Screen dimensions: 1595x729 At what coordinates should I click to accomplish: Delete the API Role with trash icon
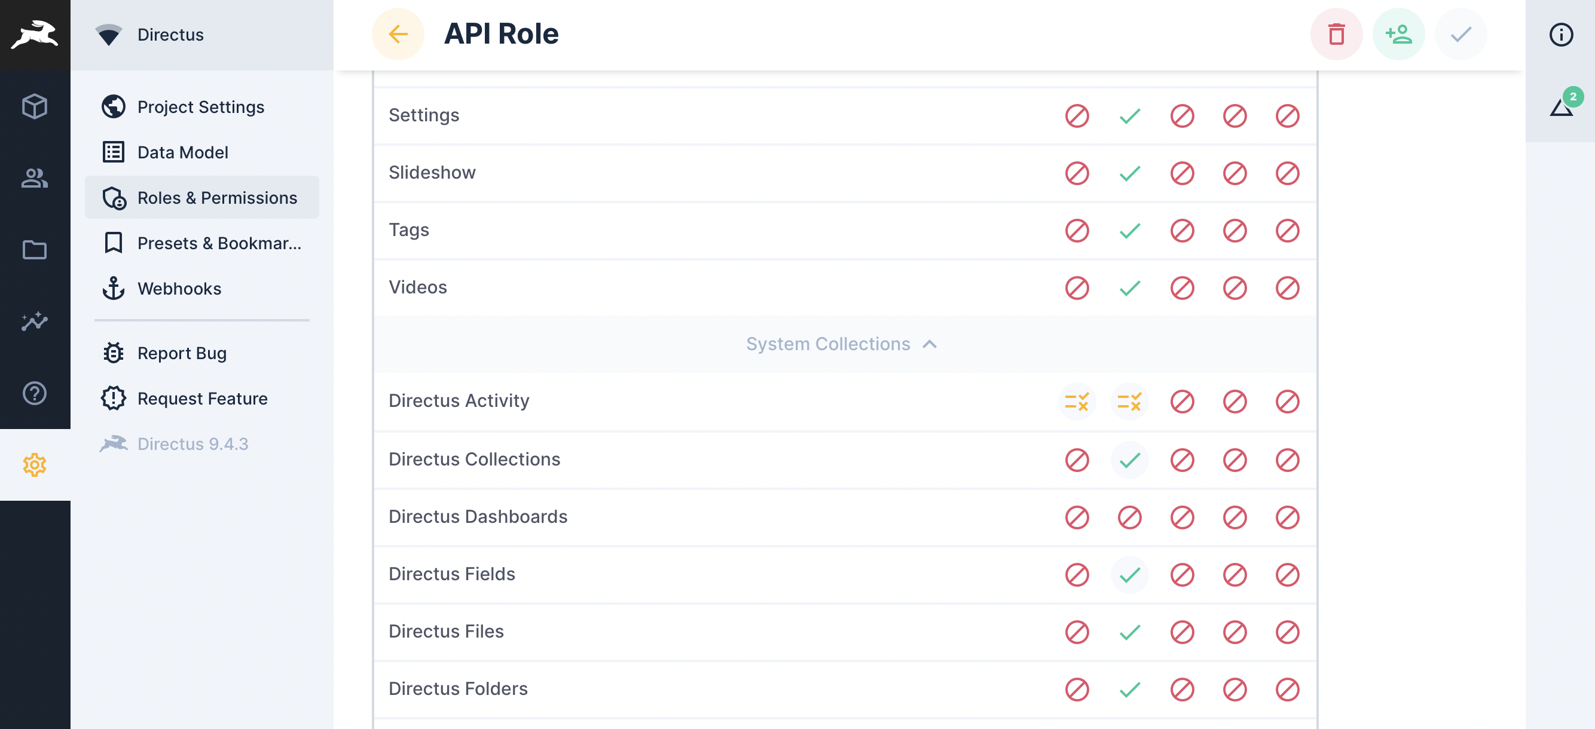1336,35
